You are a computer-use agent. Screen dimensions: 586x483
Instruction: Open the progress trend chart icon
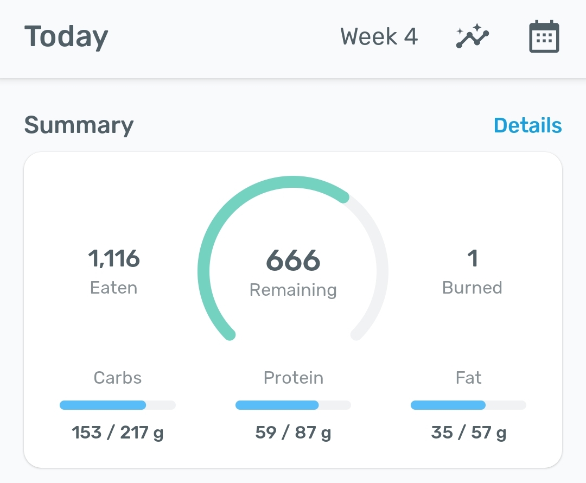[x=472, y=37]
